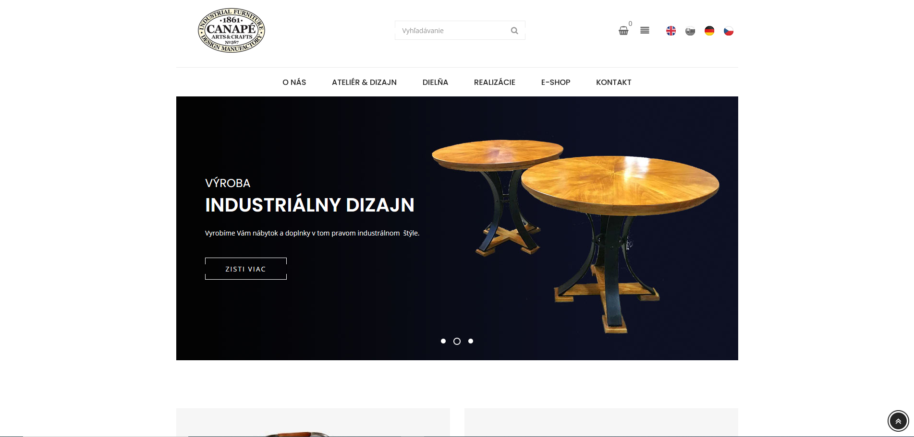Expand the DIELŇA menu item

click(435, 82)
